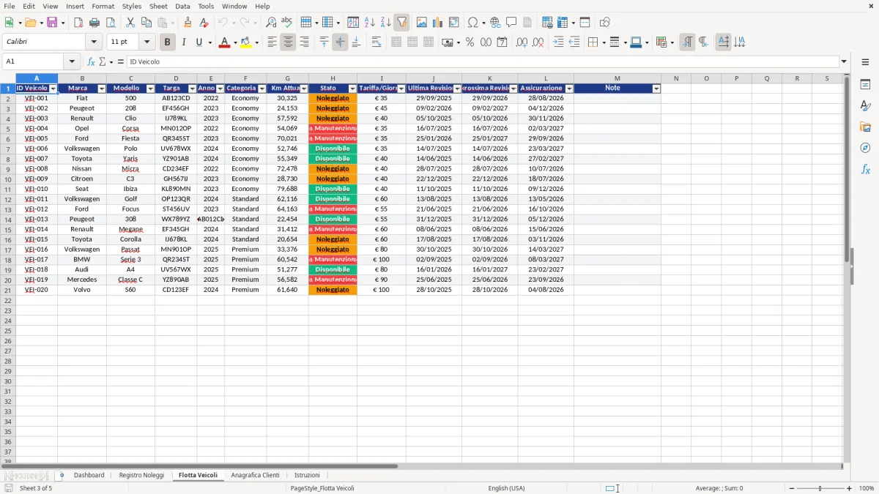Print the spreadsheet with the printer icon

pyautogui.click(x=94, y=23)
